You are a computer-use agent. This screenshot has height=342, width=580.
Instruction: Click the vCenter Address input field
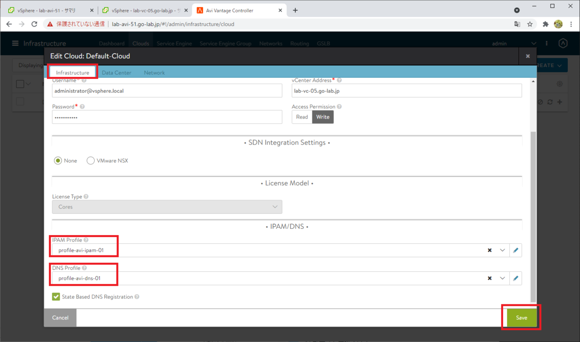[406, 90]
